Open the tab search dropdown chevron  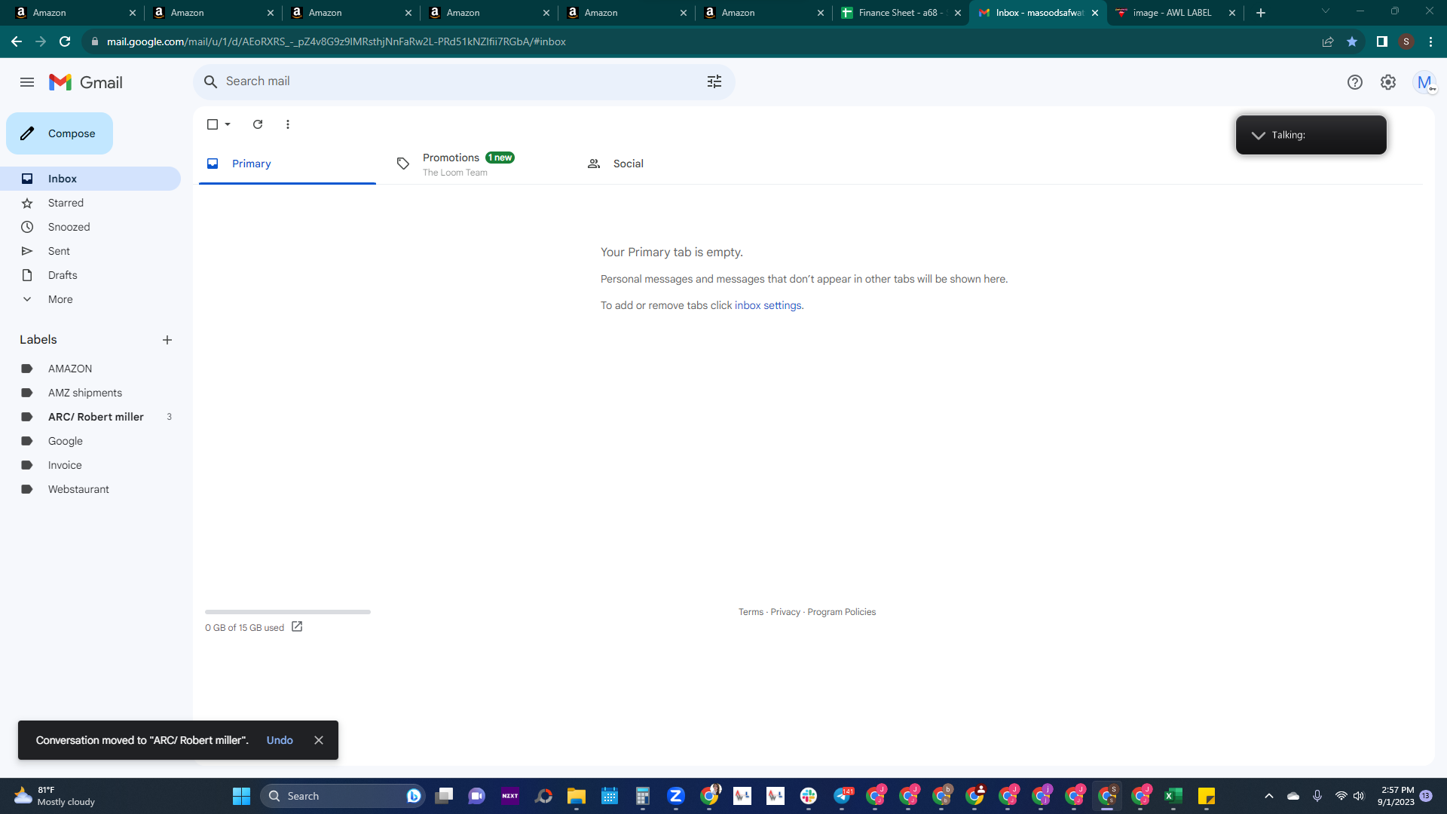click(1326, 11)
